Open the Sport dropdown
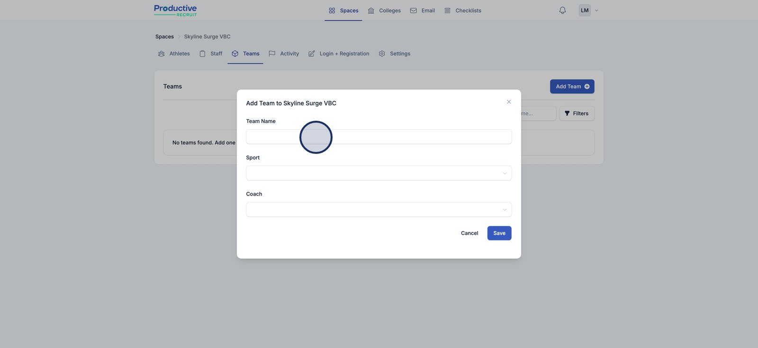 (x=379, y=173)
